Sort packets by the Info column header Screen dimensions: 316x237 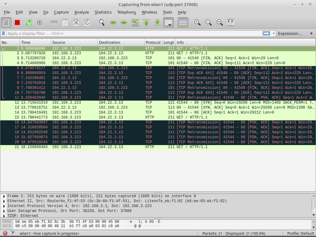click(245, 43)
